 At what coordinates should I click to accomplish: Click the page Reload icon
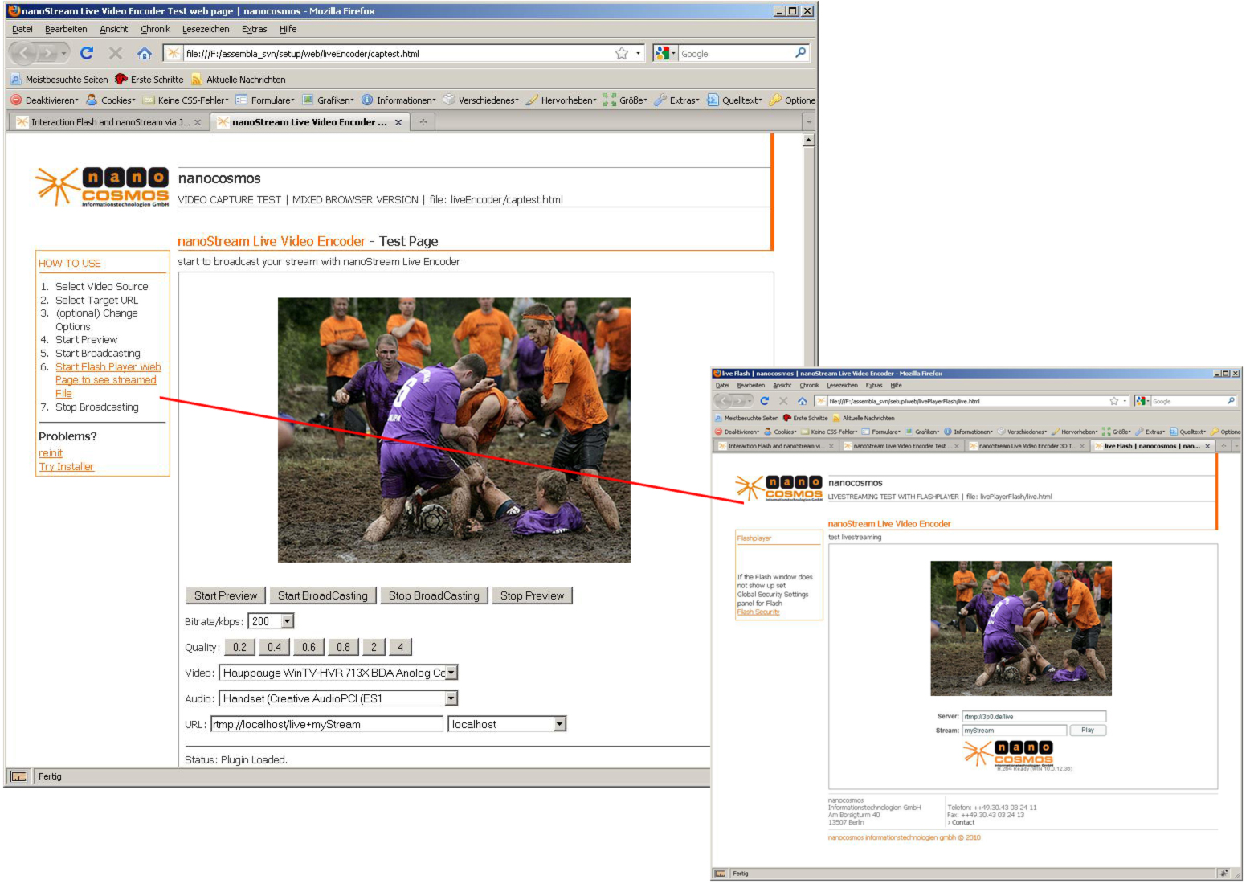87,53
